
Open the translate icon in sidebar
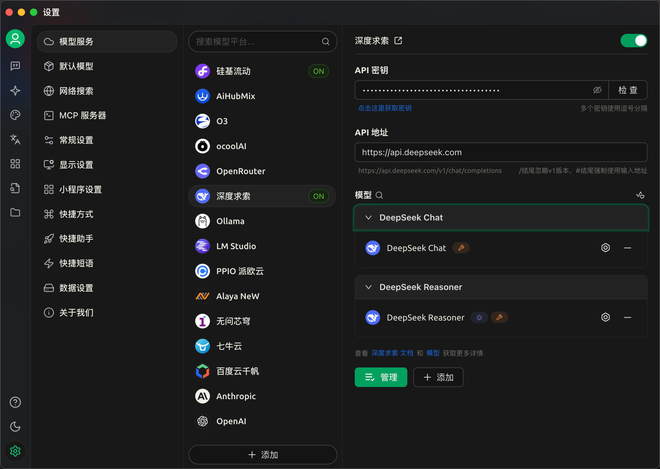coord(15,139)
